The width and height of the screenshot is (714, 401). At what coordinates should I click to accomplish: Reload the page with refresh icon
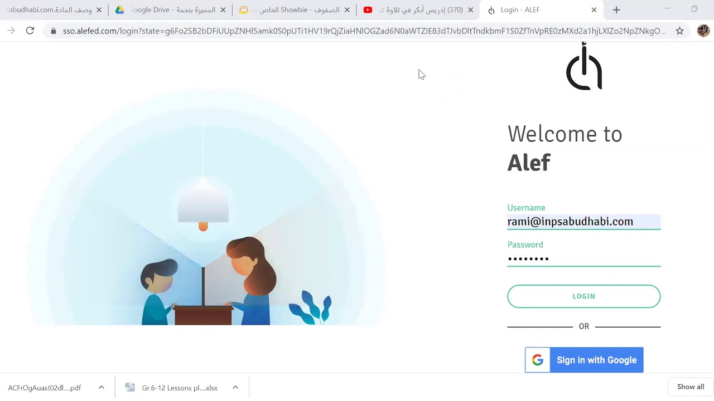(x=30, y=31)
